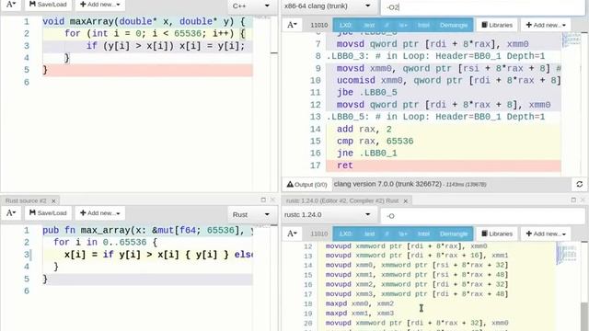Open font size menu in Rust editor
Image resolution: width=589 pixels, height=331 pixels.
(x=11, y=213)
